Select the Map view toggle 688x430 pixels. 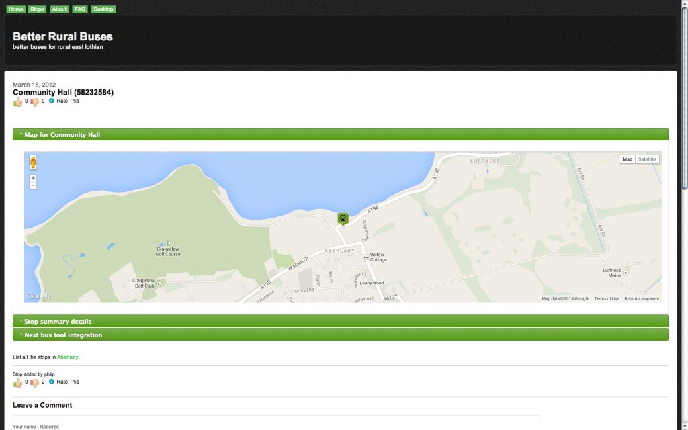(x=628, y=159)
